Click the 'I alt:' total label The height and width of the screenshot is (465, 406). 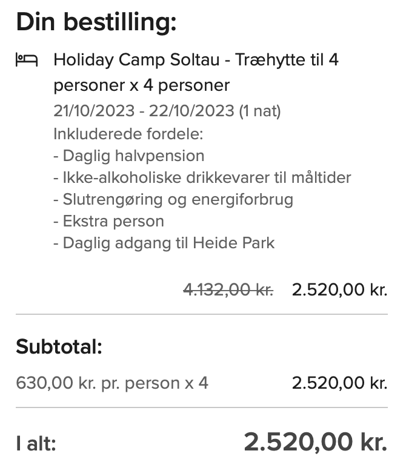pyautogui.click(x=36, y=444)
